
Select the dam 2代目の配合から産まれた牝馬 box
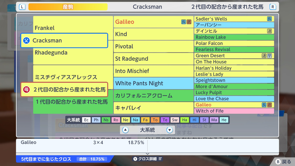pyautogui.click(x=64, y=90)
